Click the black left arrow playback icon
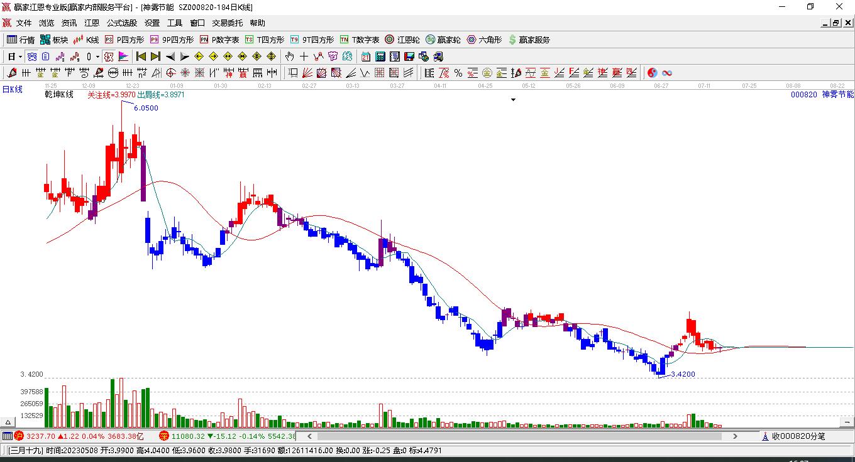 170,56
